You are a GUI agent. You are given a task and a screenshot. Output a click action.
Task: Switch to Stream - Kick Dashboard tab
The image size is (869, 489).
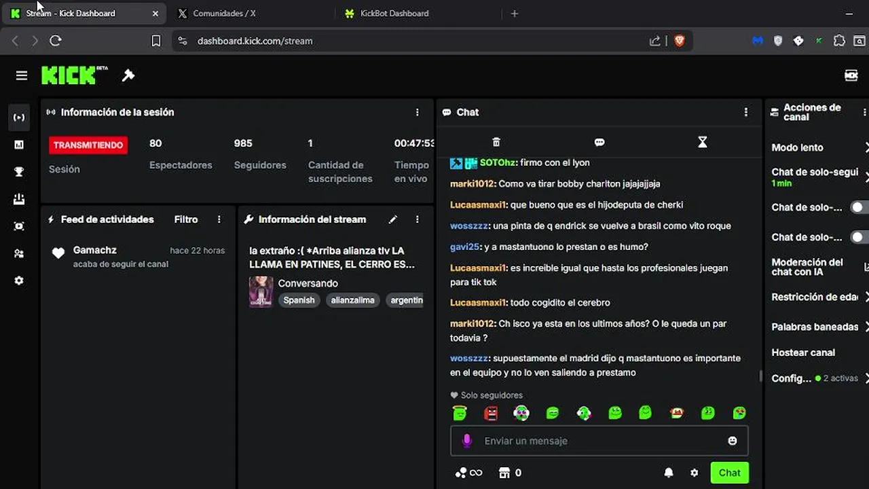click(x=85, y=13)
